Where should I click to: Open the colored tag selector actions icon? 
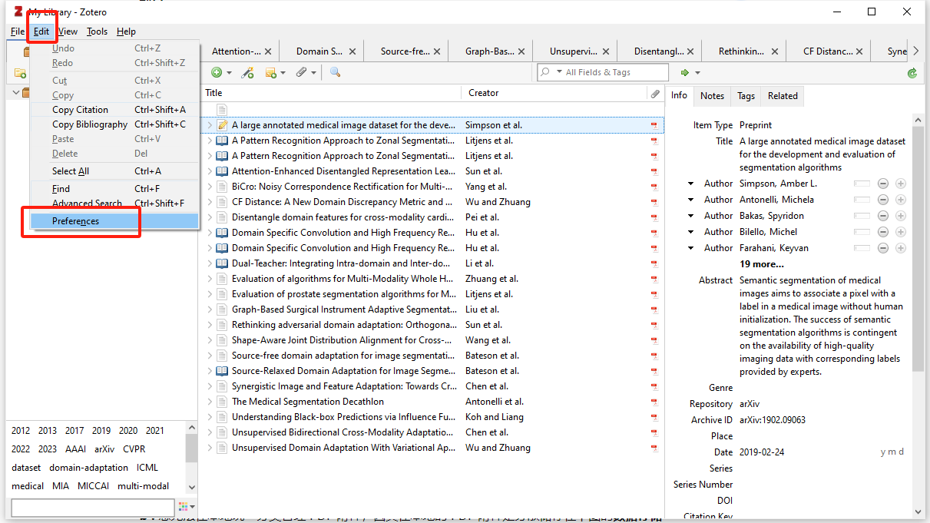pyautogui.click(x=184, y=507)
